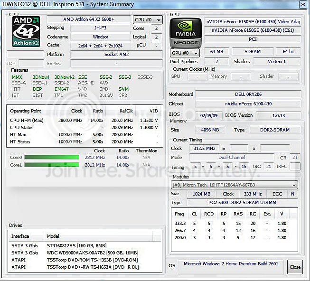Click the Close button
The width and height of the screenshot is (310, 281).
tap(295, 267)
